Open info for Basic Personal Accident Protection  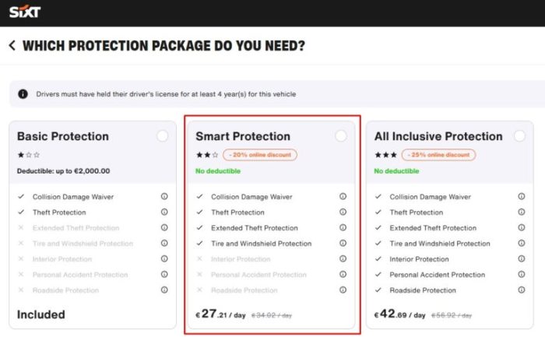click(x=164, y=275)
